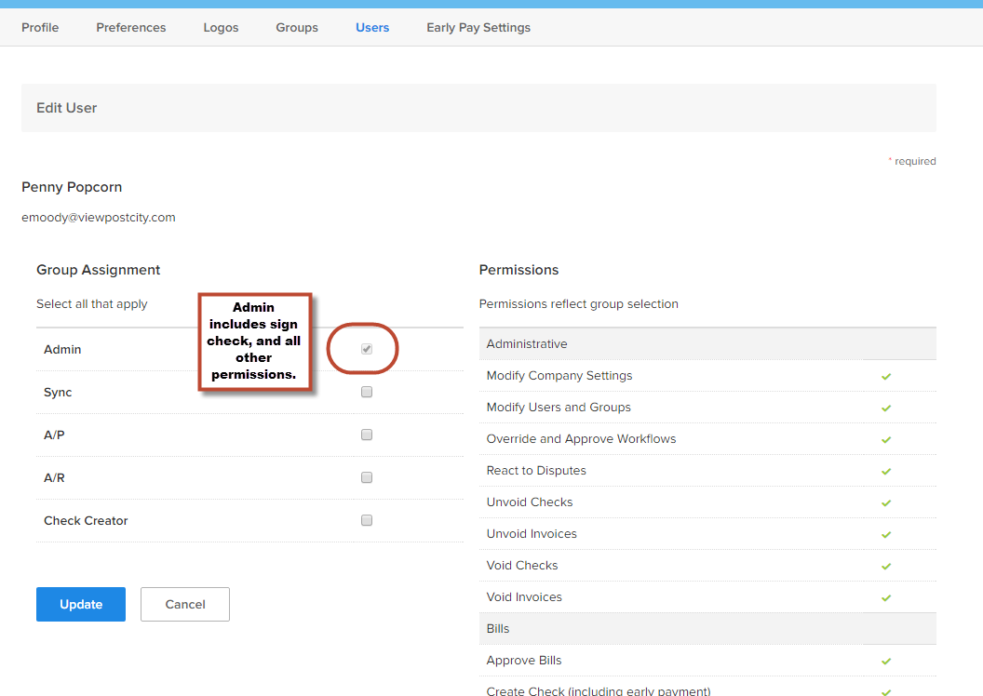The height and width of the screenshot is (696, 983).
Task: Click the React to Disputes text
Action: tap(536, 471)
